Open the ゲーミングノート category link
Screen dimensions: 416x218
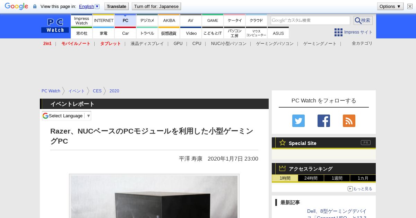(320, 44)
